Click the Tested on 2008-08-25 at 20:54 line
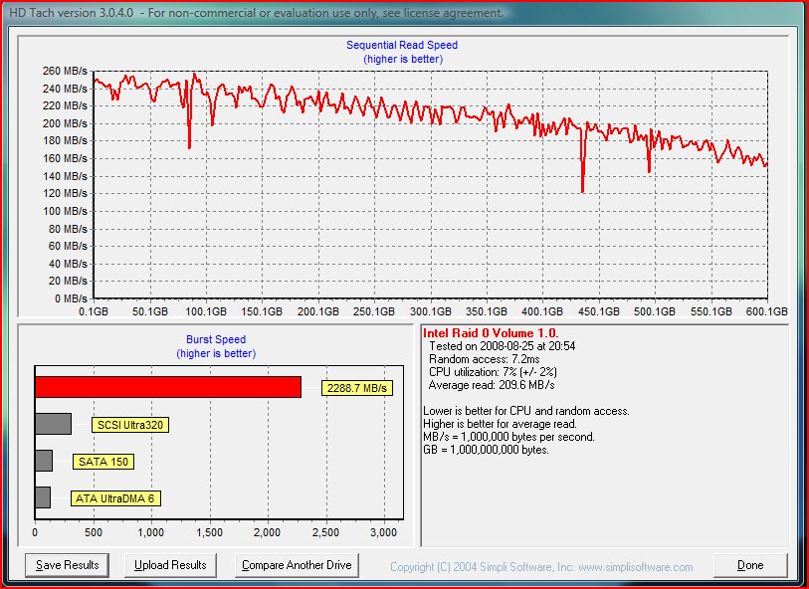Viewport: 809px width, 589px height. [502, 346]
